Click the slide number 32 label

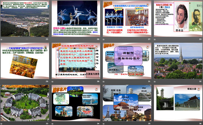click(200, 81)
